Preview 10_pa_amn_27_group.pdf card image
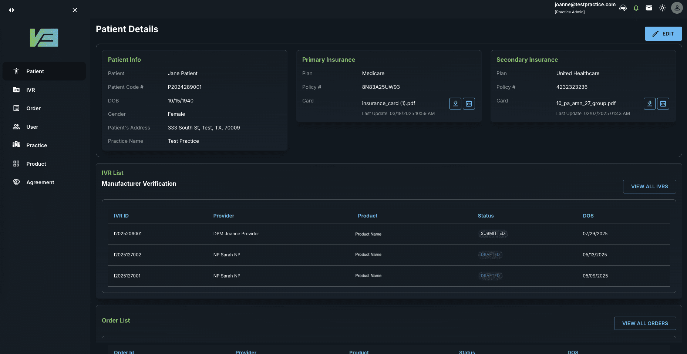The image size is (687, 354). tap(663, 104)
